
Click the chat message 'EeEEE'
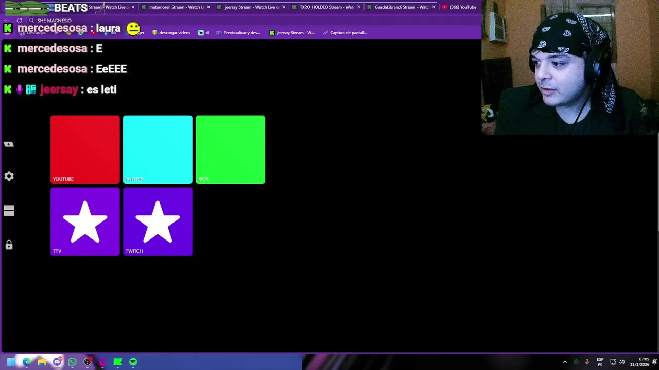click(111, 69)
